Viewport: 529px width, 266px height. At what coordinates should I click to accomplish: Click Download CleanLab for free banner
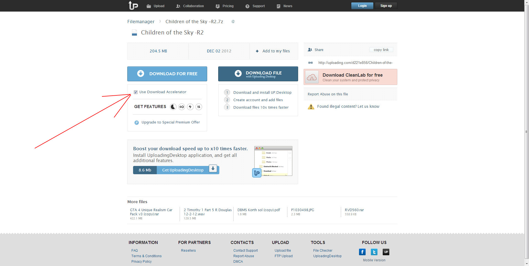tap(350, 77)
